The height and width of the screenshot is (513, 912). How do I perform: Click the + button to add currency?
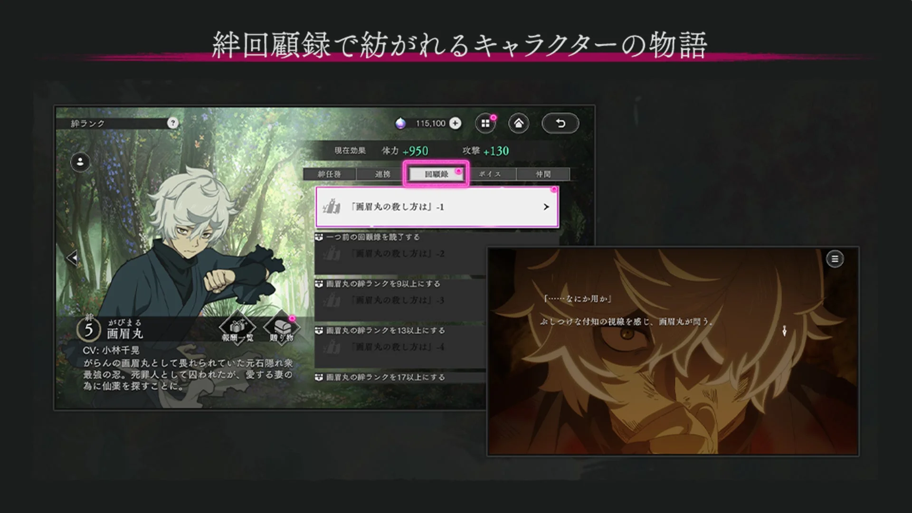(455, 123)
